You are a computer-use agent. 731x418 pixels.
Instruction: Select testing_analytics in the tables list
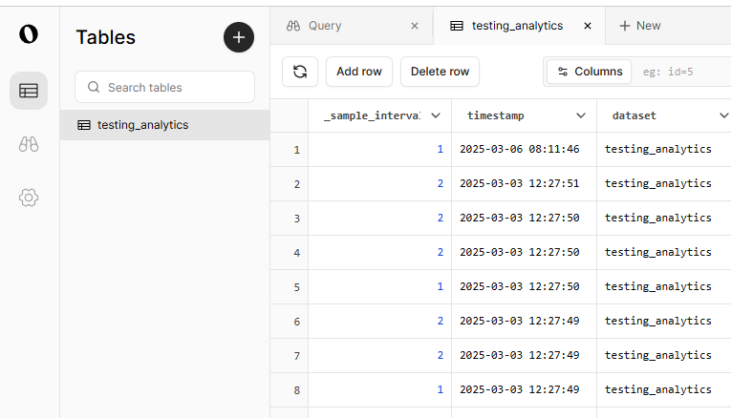(x=143, y=125)
